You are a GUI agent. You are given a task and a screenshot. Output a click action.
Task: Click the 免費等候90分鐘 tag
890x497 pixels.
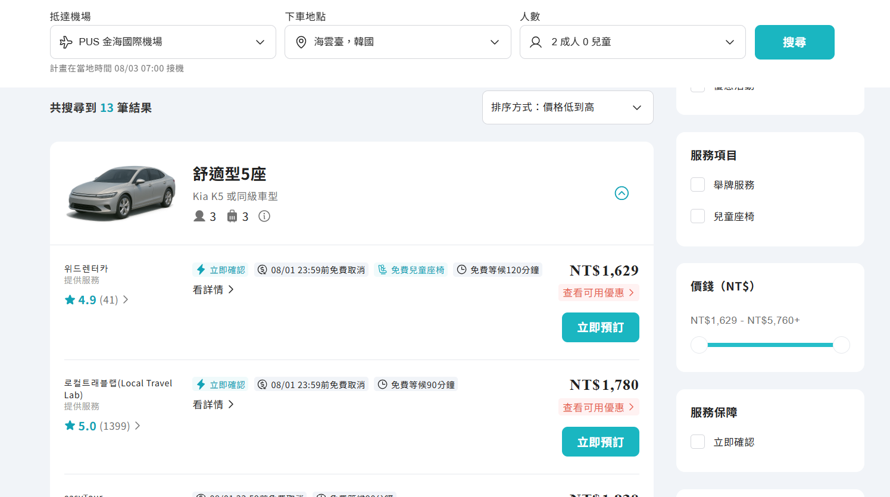[416, 385]
